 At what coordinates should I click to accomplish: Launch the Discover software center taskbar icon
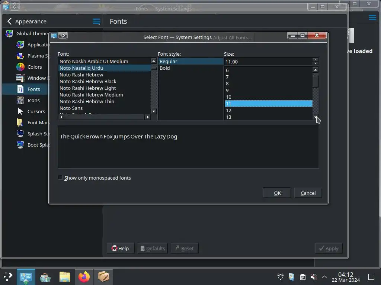click(x=45, y=277)
